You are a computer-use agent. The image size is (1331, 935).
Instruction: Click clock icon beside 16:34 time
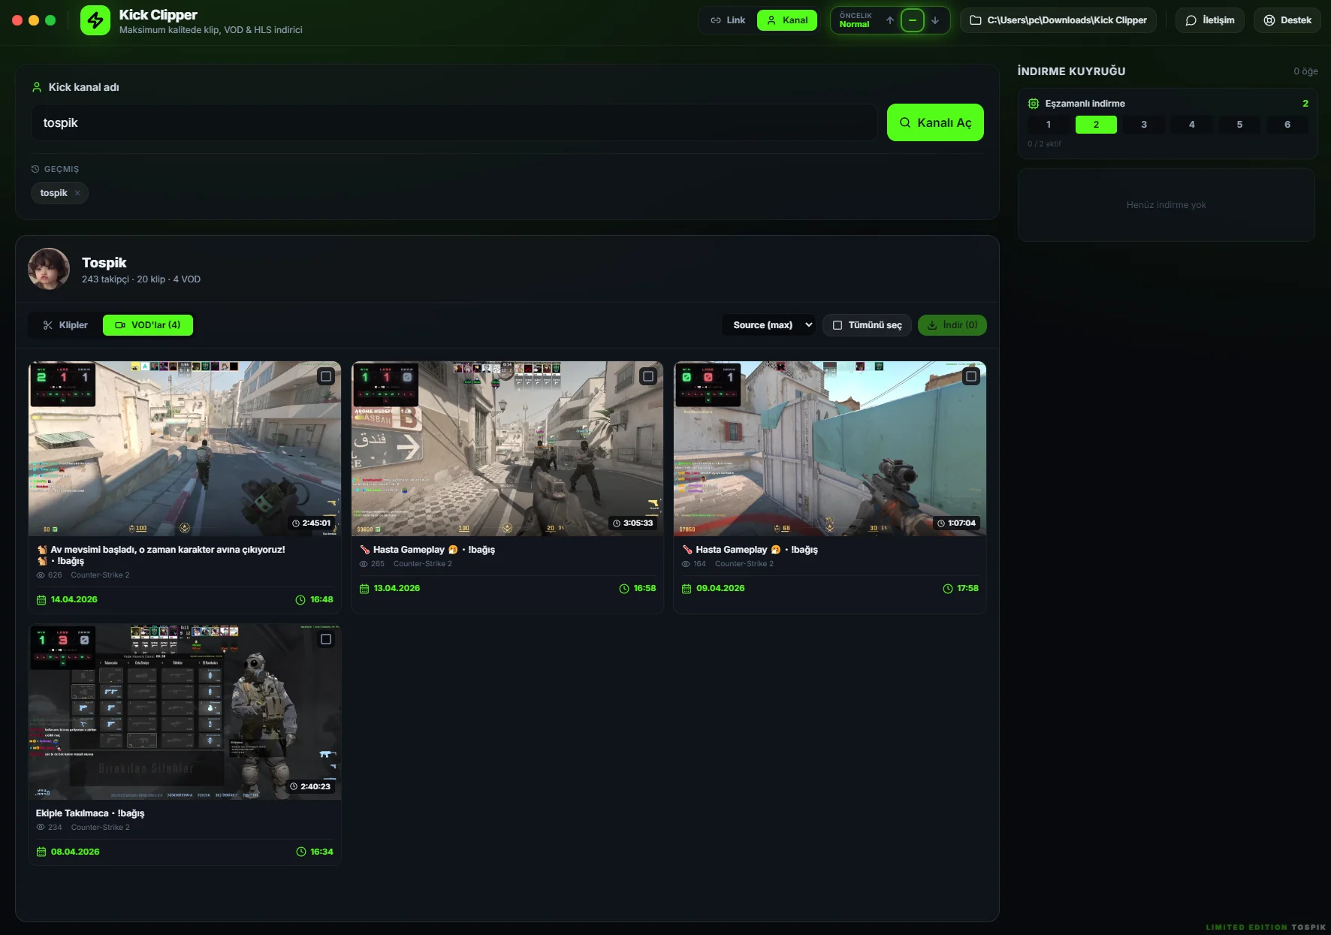pos(301,852)
